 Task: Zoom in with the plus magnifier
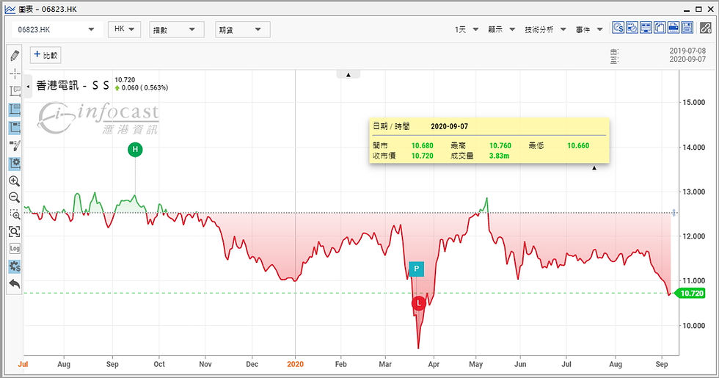pyautogui.click(x=15, y=181)
